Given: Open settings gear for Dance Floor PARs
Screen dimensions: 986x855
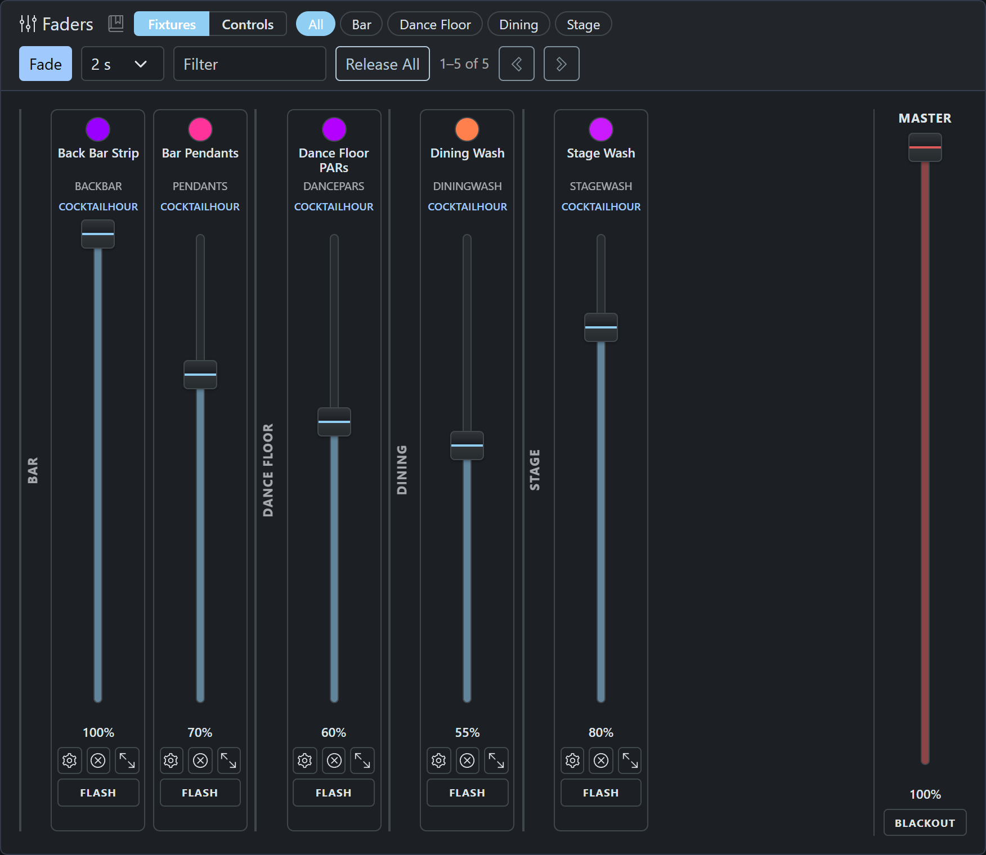Looking at the screenshot, I should point(305,760).
